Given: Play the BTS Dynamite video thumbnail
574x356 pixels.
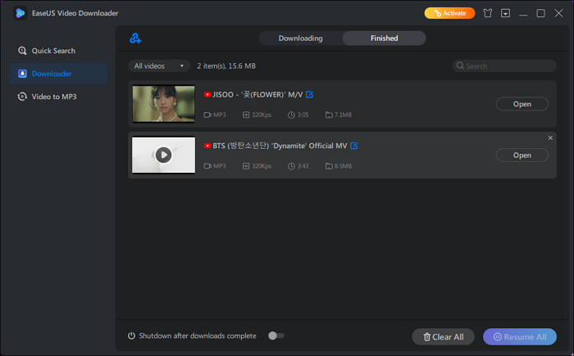Looking at the screenshot, I should [x=164, y=155].
